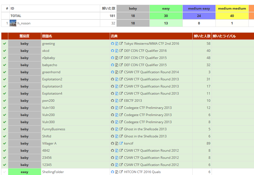Open external link icon in the 12345 row
Image resolution: width=254 pixels, height=175 pixels.
pyautogui.click(x=121, y=165)
